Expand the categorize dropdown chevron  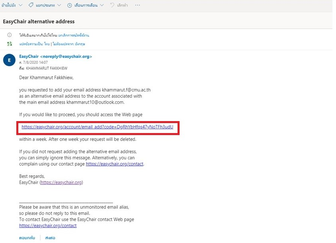[59, 5]
